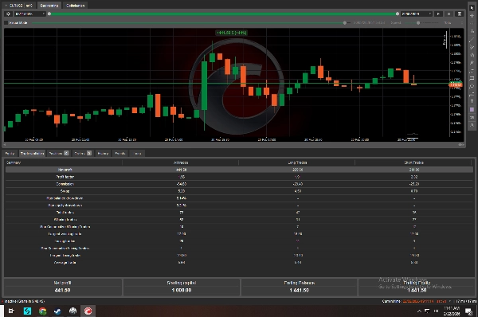The image size is (478, 317).
Task: Click the Ending Balance value box
Action: click(x=299, y=287)
